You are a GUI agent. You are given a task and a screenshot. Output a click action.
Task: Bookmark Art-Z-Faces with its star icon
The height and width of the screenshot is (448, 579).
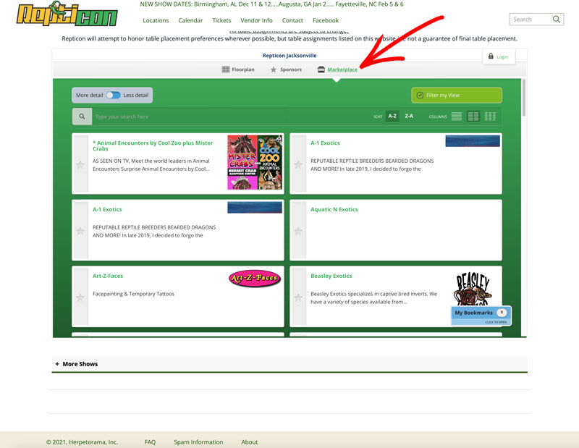pyautogui.click(x=80, y=297)
